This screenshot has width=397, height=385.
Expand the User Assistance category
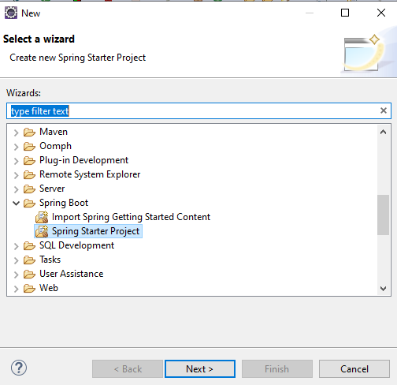16,275
